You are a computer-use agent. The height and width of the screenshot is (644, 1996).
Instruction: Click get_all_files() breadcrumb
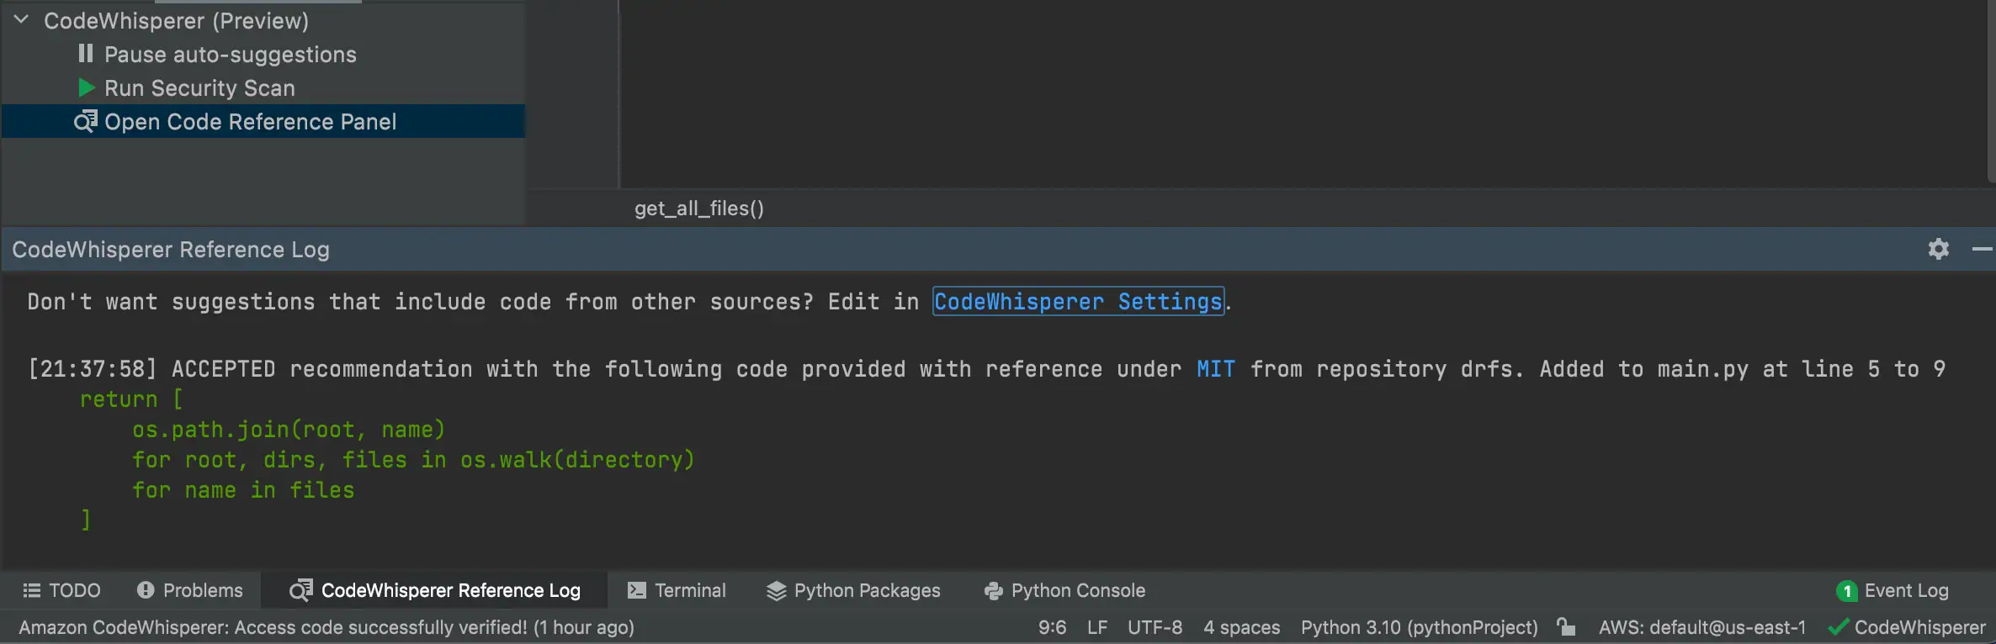[698, 208]
